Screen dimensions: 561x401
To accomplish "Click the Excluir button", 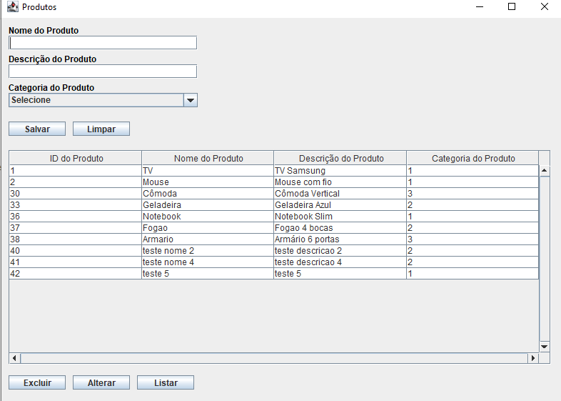I will tap(37, 382).
